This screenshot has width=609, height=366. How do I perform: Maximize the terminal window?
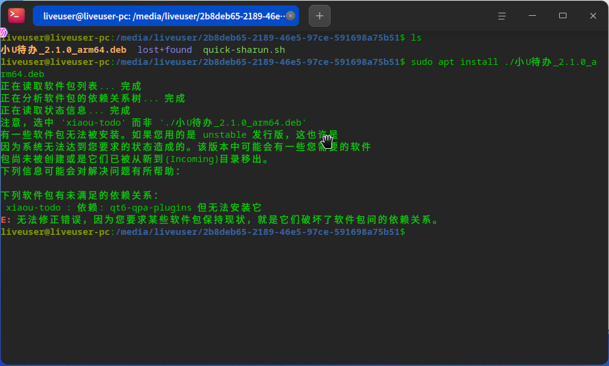[x=563, y=16]
